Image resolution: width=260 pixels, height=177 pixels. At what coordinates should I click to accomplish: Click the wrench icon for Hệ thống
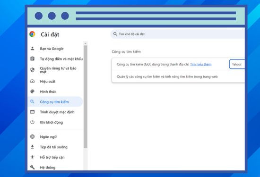(32, 167)
